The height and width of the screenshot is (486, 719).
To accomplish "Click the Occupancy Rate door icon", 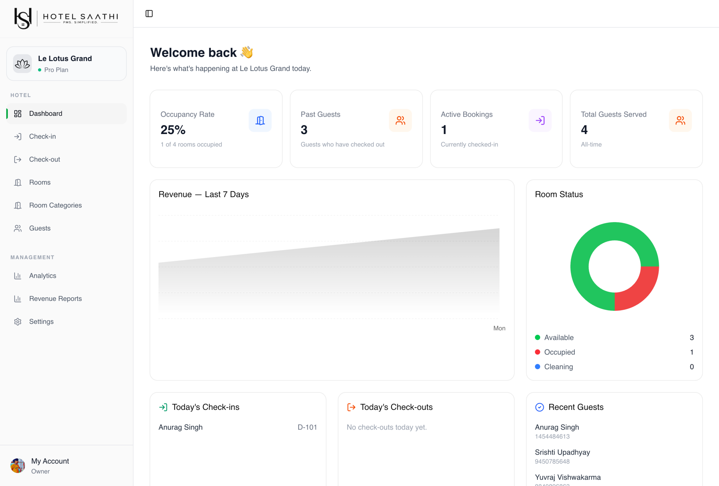I will (x=260, y=120).
